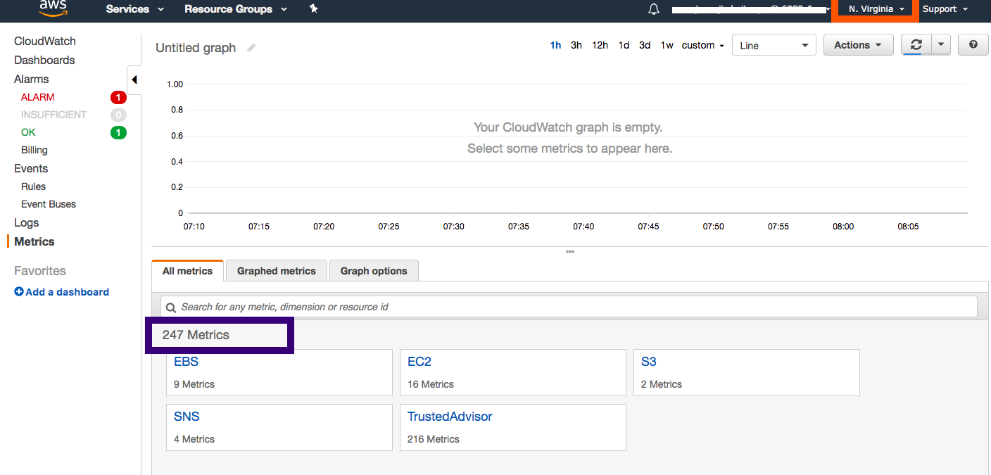Open the refresh options dropdown arrow

point(942,45)
